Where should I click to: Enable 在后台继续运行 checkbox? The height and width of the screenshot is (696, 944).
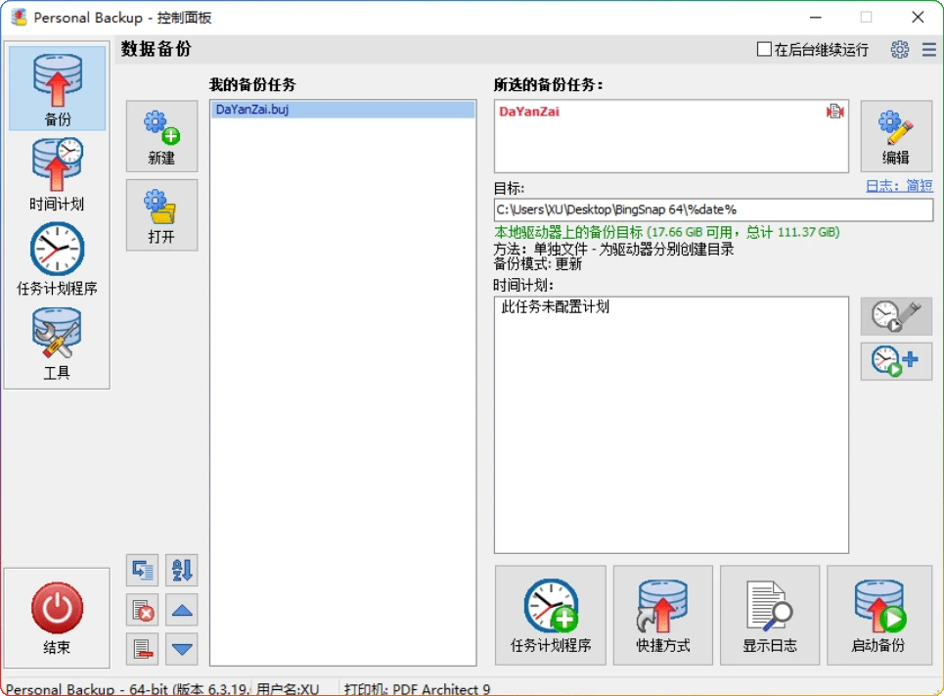coord(764,49)
